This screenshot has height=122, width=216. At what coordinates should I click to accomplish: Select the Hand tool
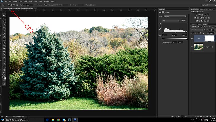(x=4, y=70)
